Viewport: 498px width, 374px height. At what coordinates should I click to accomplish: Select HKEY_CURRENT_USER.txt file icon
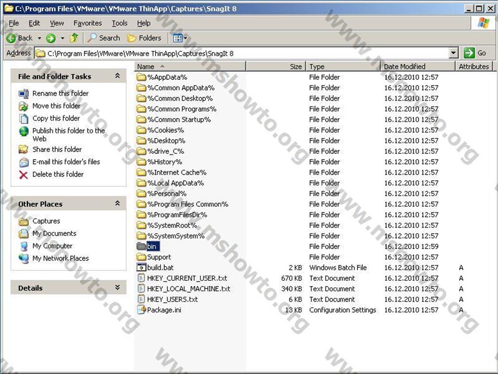(x=141, y=278)
